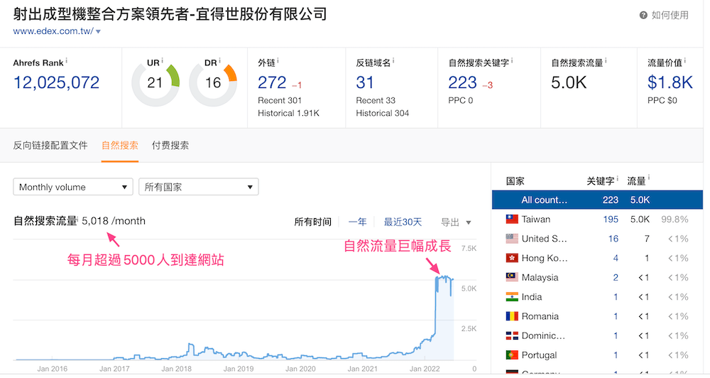Click the Romania country name

click(x=540, y=316)
